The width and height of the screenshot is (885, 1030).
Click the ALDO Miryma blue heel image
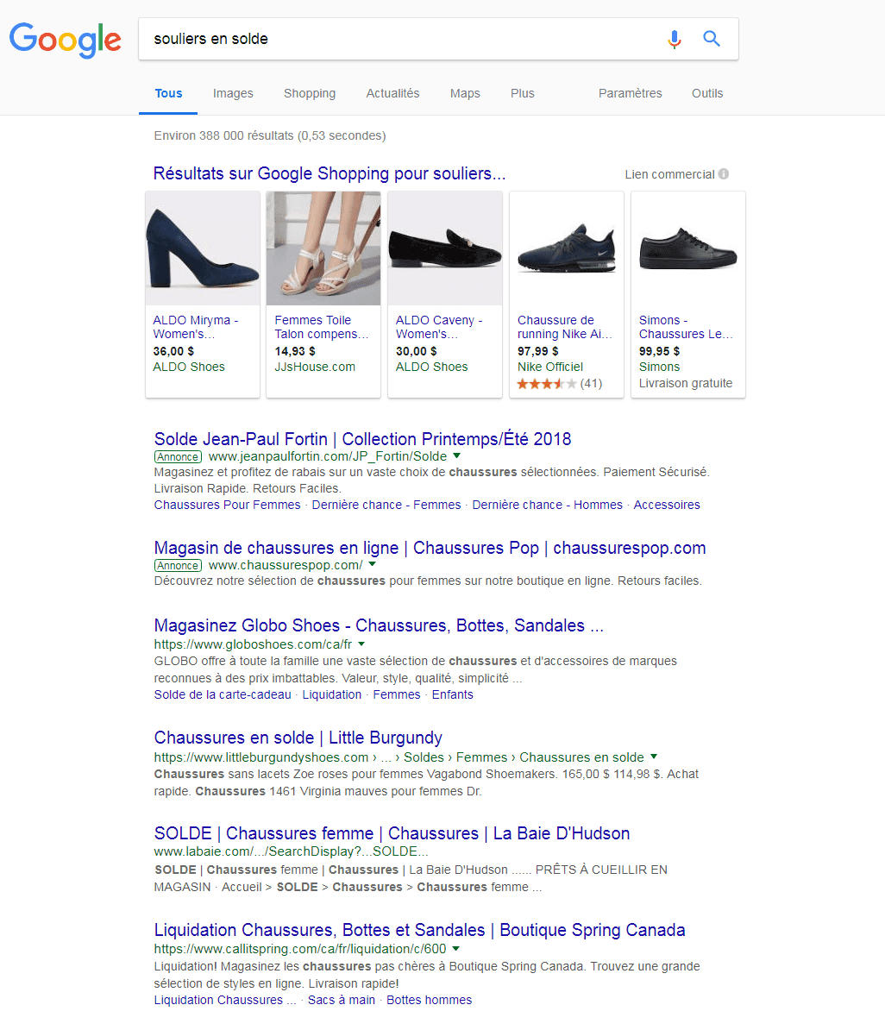pos(203,248)
